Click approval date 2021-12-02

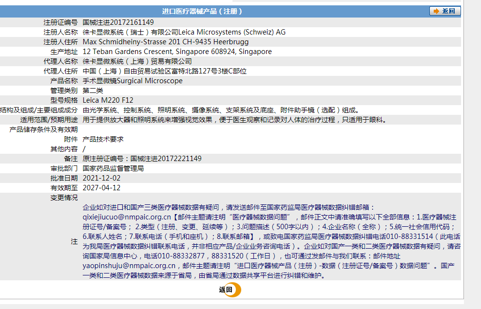(x=101, y=178)
